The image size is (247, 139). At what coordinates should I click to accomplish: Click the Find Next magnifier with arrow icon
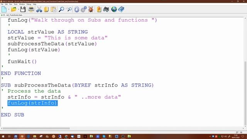(69, 9)
